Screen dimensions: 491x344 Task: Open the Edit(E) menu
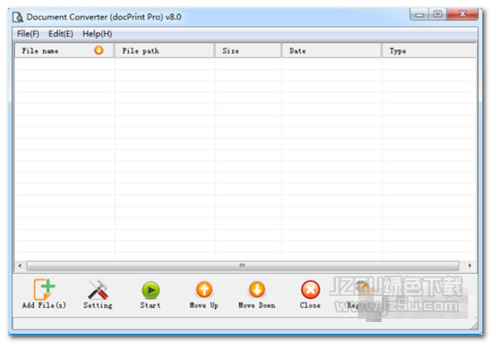[x=61, y=34]
